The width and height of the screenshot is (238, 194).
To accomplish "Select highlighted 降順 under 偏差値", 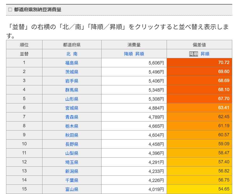I will click(194, 54).
